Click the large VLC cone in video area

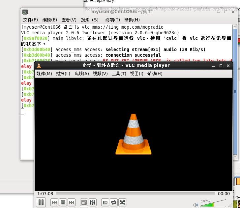pyautogui.click(x=133, y=134)
